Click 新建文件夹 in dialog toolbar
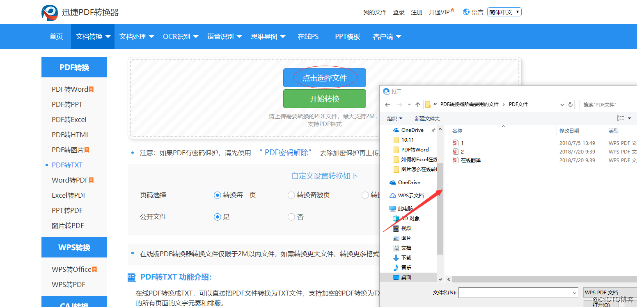Screen dimensions: 637x307 pyautogui.click(x=427, y=119)
